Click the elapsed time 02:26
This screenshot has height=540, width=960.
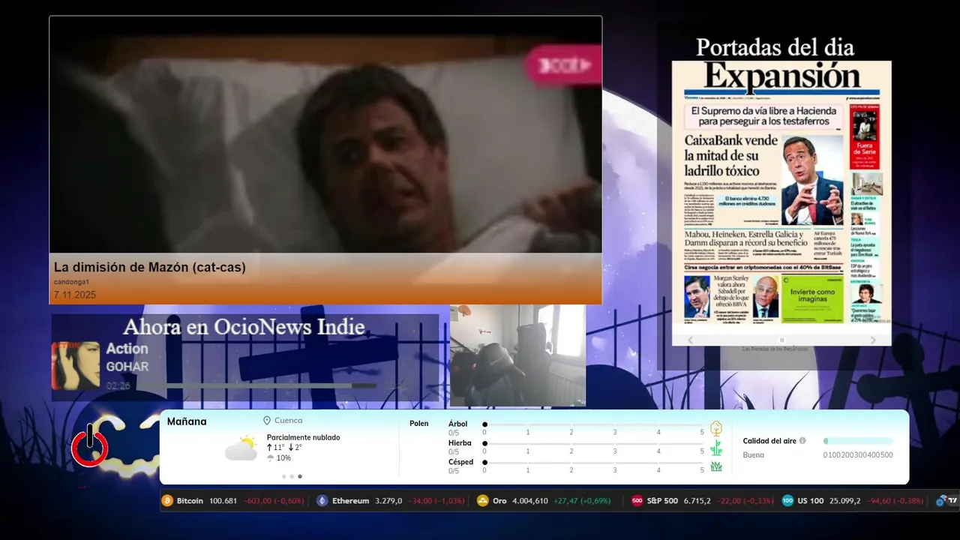118,385
